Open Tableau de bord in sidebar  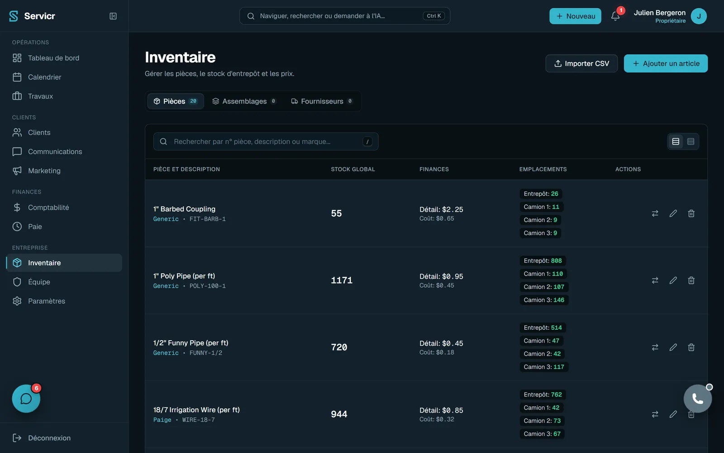click(64, 58)
